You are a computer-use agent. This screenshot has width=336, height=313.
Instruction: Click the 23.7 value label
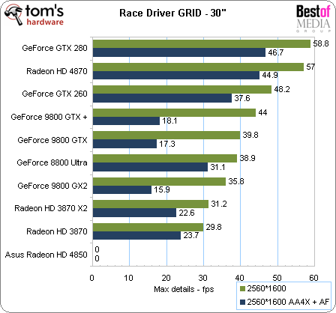tap(191, 235)
